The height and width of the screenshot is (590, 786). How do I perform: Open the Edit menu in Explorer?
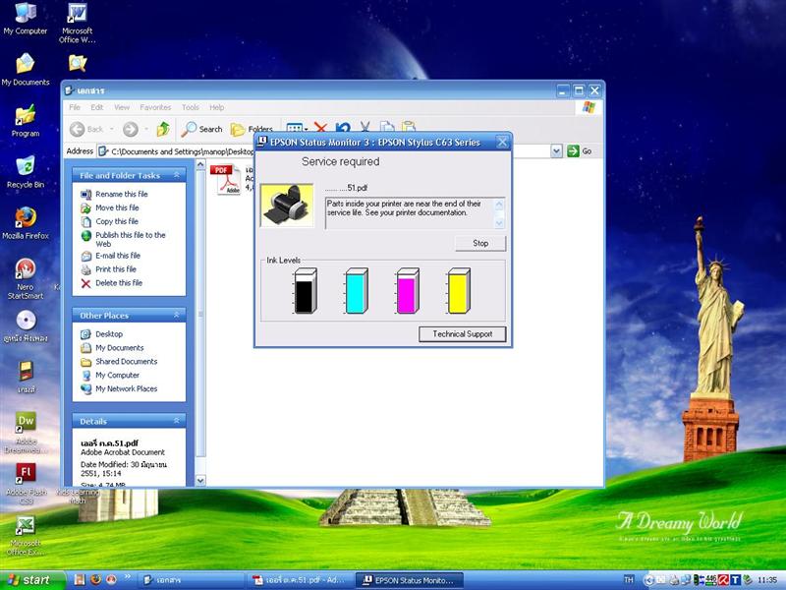click(96, 107)
